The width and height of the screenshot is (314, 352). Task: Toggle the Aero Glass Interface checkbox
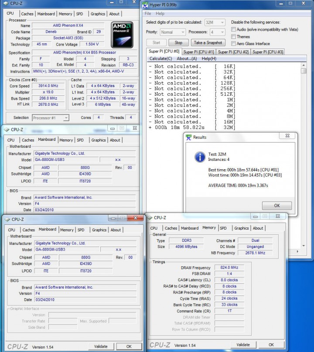pos(234,44)
